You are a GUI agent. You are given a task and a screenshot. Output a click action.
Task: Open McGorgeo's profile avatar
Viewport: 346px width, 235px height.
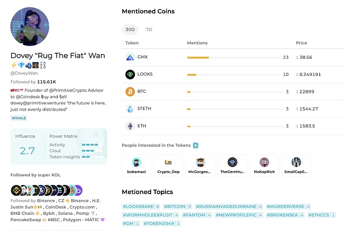[x=200, y=162]
